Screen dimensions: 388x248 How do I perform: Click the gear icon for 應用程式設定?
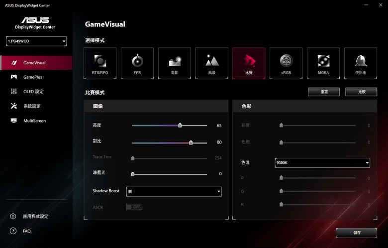13,216
